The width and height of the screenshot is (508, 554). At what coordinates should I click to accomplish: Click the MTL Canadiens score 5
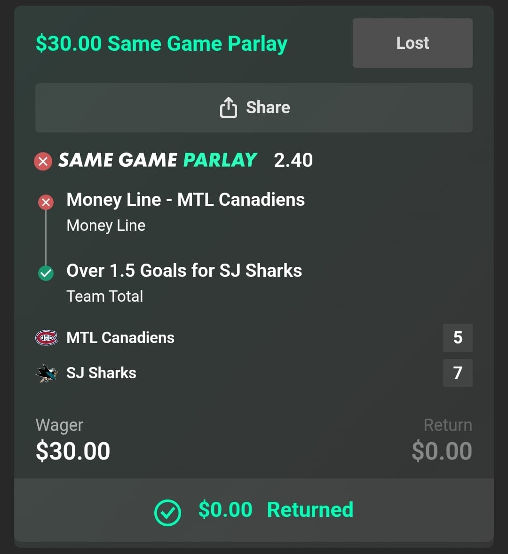pyautogui.click(x=457, y=337)
